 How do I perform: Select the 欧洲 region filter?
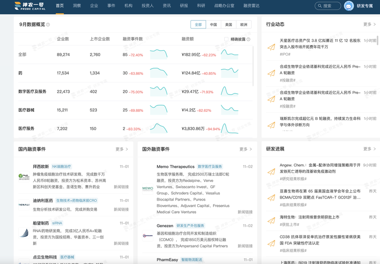(x=244, y=25)
